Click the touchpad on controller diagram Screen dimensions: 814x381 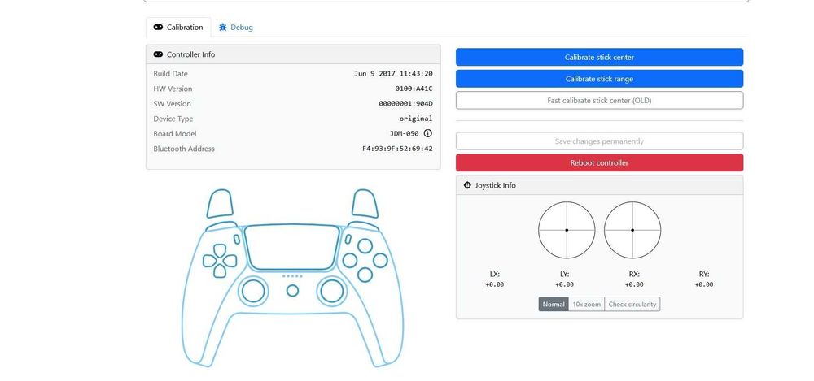point(292,247)
